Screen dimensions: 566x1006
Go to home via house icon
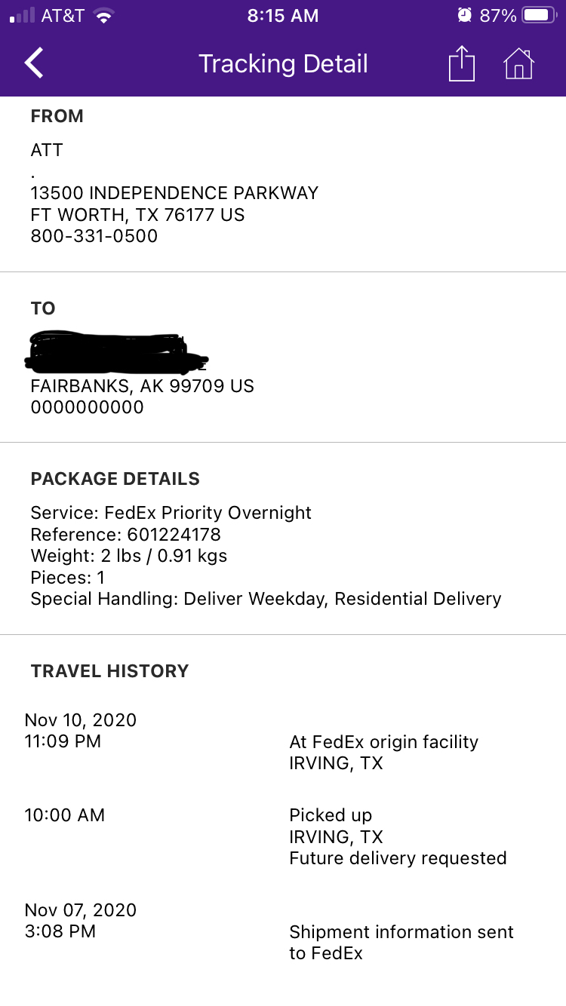tap(518, 63)
